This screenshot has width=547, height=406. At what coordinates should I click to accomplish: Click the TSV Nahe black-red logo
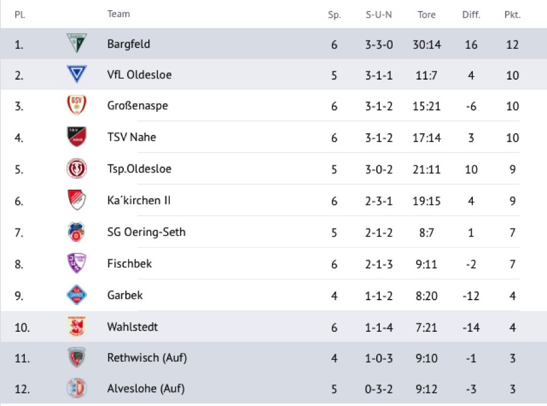77,137
